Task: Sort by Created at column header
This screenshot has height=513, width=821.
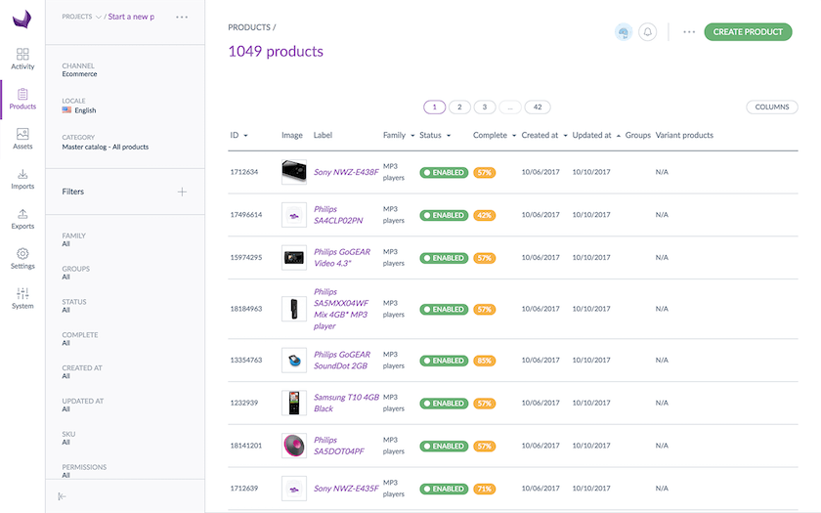Action: (x=544, y=136)
